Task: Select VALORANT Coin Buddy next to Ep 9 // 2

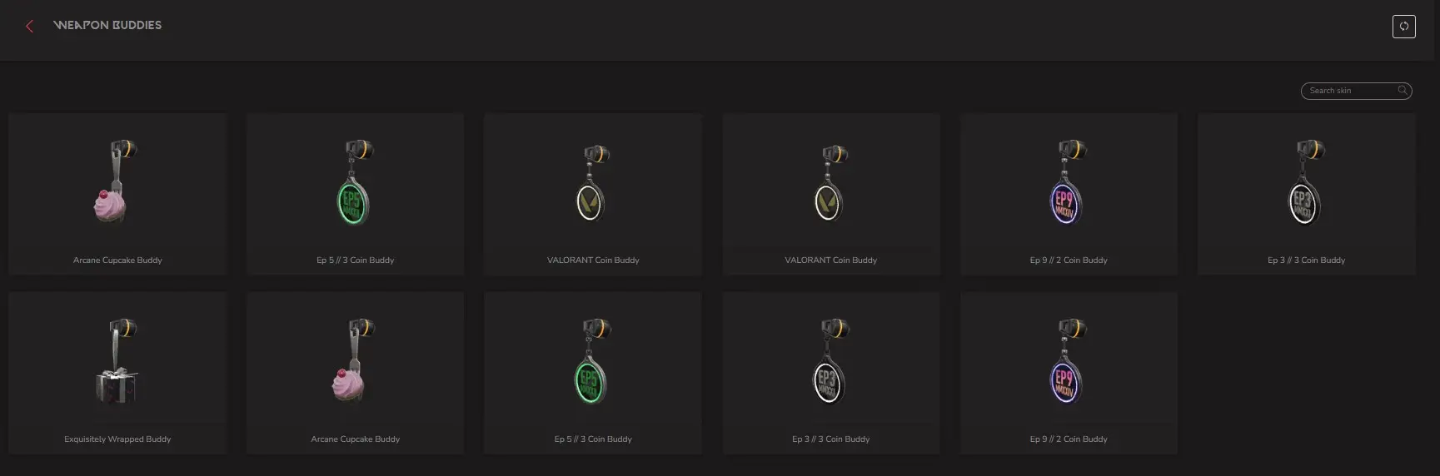Action: point(831,194)
